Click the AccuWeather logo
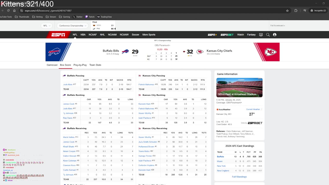The height and width of the screenshot is (185, 329). tap(224, 109)
